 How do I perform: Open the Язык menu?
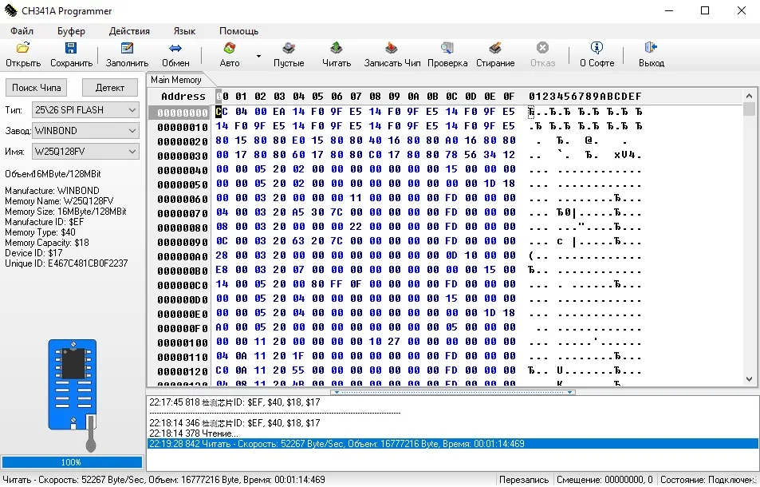(x=185, y=31)
